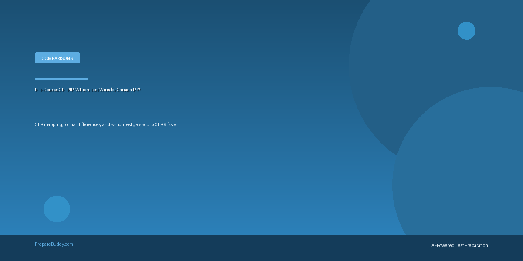The width and height of the screenshot is (523, 261).
Task: Click the small light-blue circle at top right
Action: pyautogui.click(x=466, y=30)
